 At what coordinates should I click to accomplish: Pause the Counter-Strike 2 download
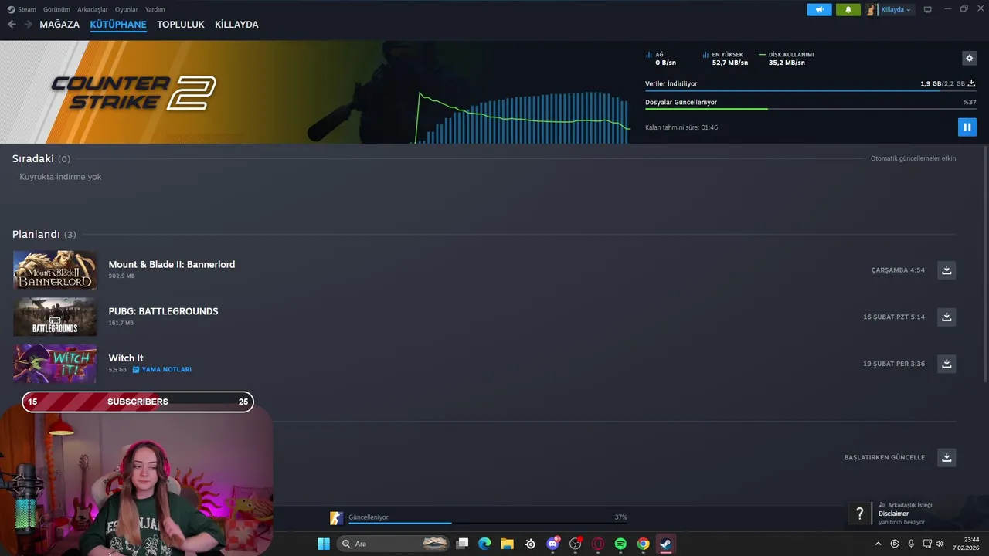coord(967,127)
